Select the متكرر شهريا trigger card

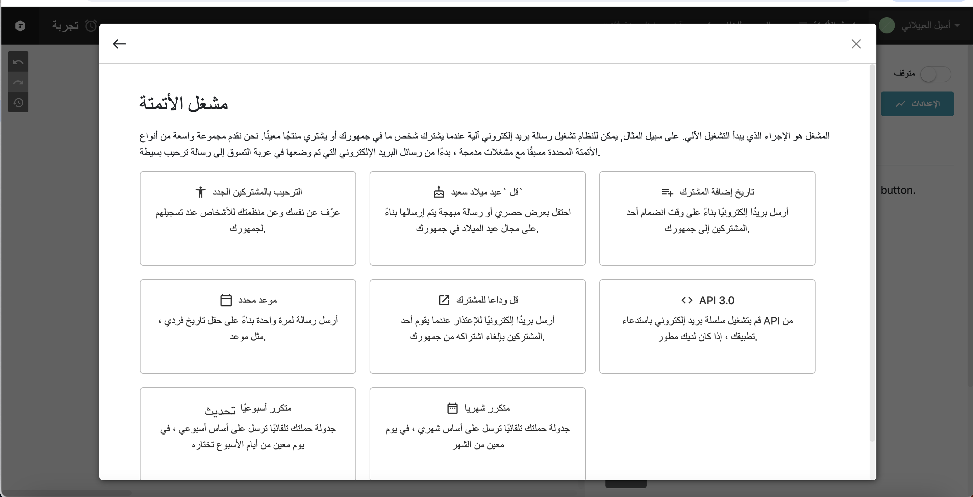pyautogui.click(x=477, y=433)
